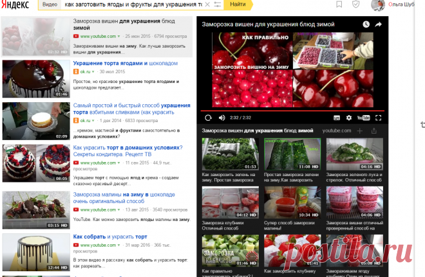Click the replay video button

tap(208, 118)
